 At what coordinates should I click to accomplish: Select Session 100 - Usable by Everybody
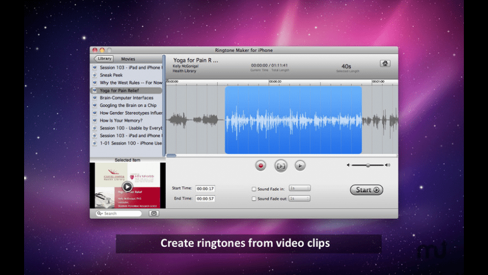[126, 128]
